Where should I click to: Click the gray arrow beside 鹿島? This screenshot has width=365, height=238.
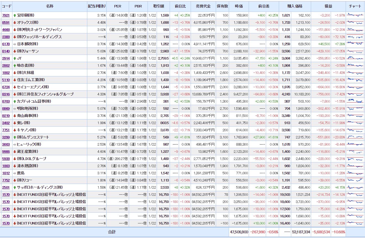pos(15,173)
